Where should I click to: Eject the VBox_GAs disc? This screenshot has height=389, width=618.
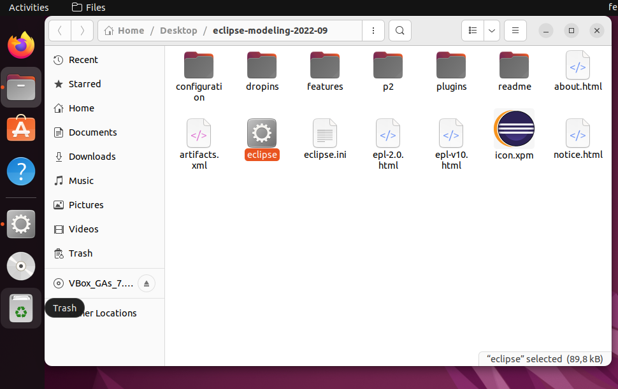146,284
